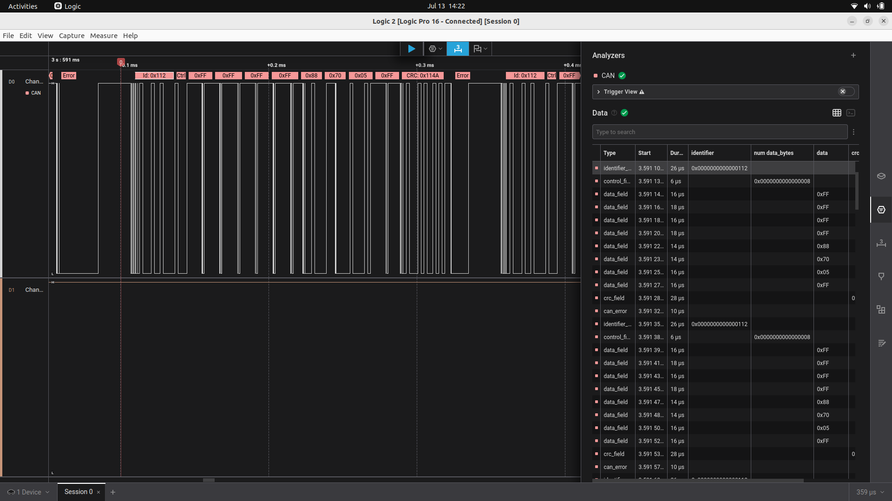Image resolution: width=892 pixels, height=501 pixels.
Task: Click the red timing marker 0
Action: click(x=121, y=62)
